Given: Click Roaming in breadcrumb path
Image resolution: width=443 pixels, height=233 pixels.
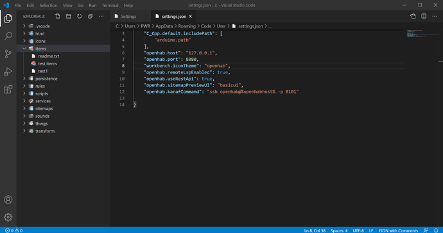Looking at the screenshot, I should 187,26.
